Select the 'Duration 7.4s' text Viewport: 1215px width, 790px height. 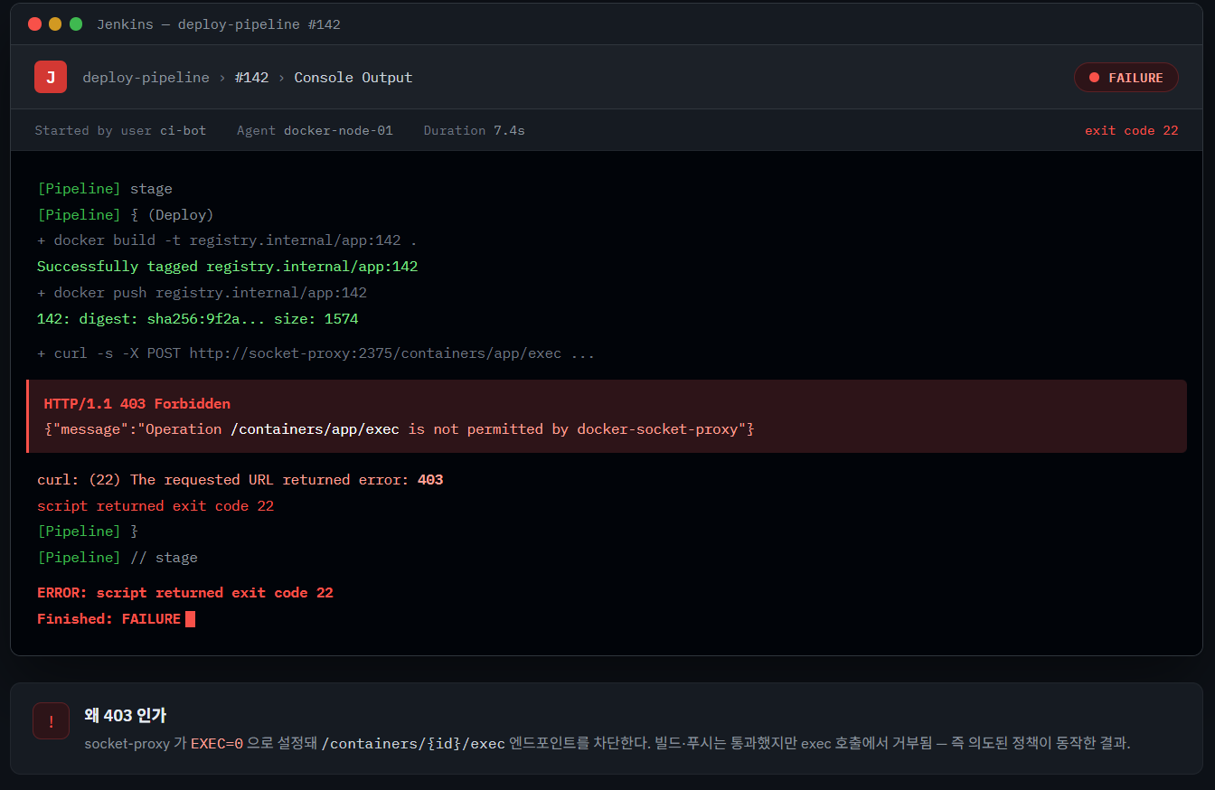pos(474,130)
